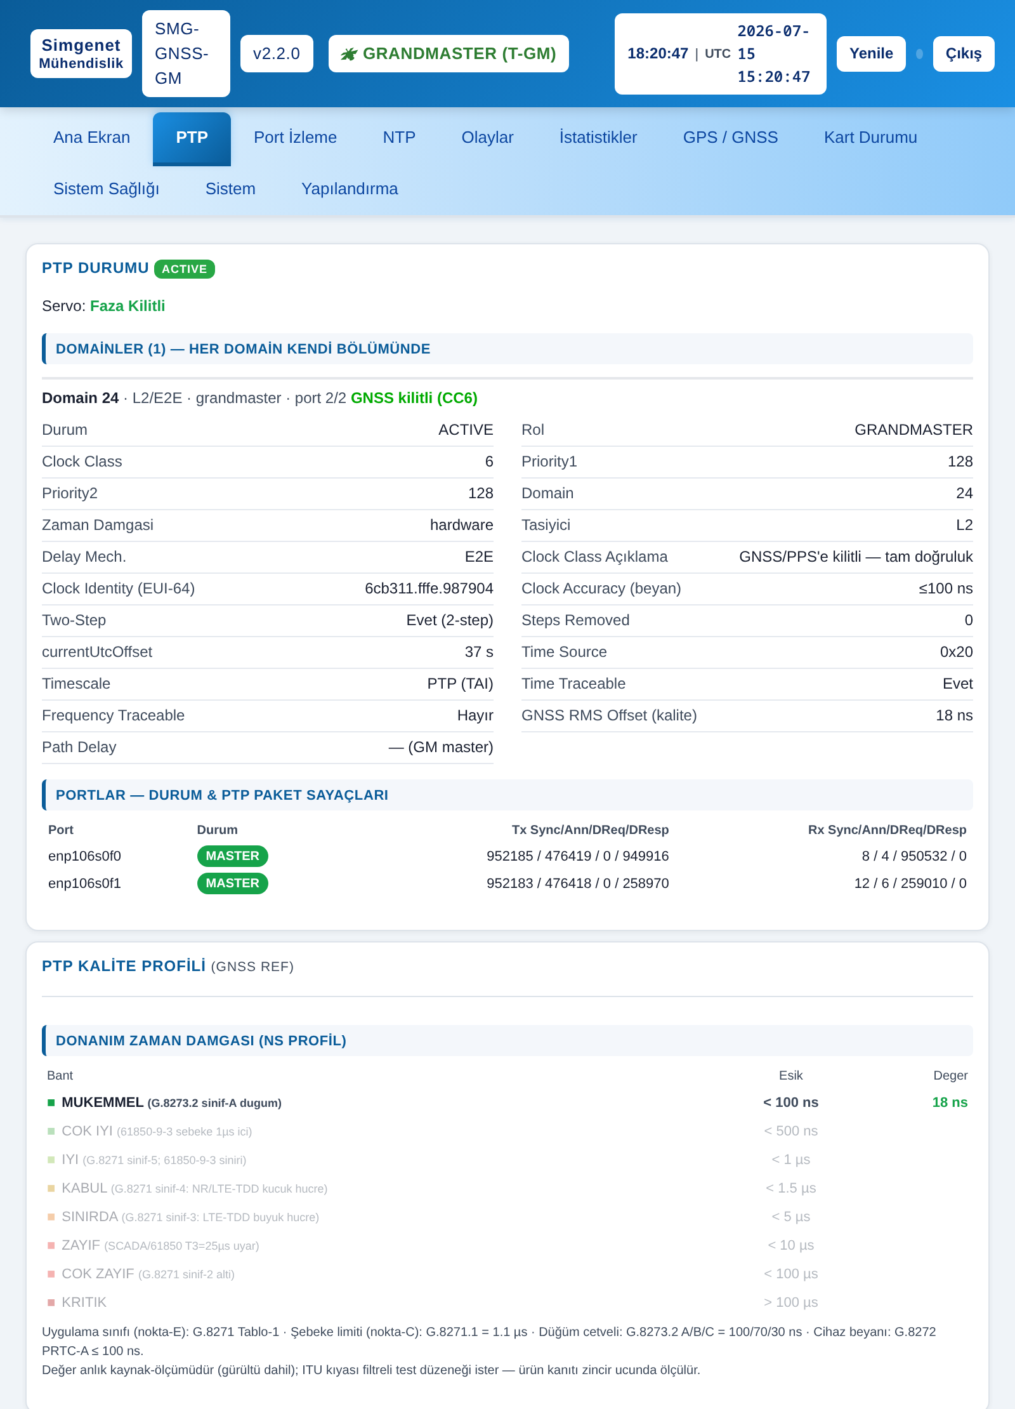Click the Çıkış logout button

tap(963, 54)
